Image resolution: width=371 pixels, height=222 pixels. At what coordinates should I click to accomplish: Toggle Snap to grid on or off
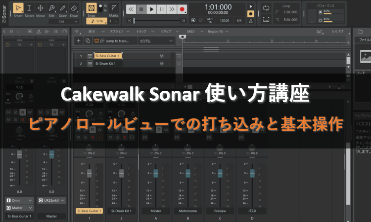coord(92,9)
